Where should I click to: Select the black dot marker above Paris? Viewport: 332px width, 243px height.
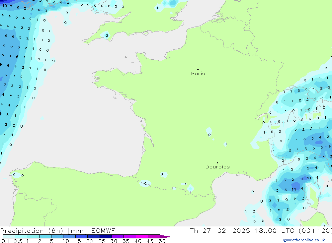tap(198, 69)
